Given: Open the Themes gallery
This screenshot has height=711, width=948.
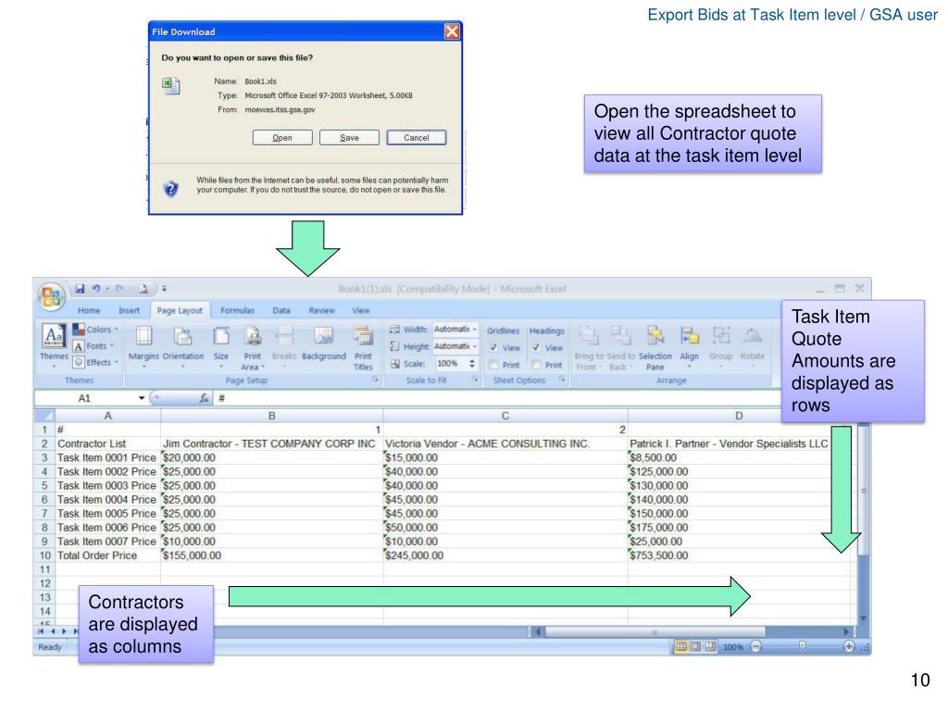Looking at the screenshot, I should tap(54, 346).
